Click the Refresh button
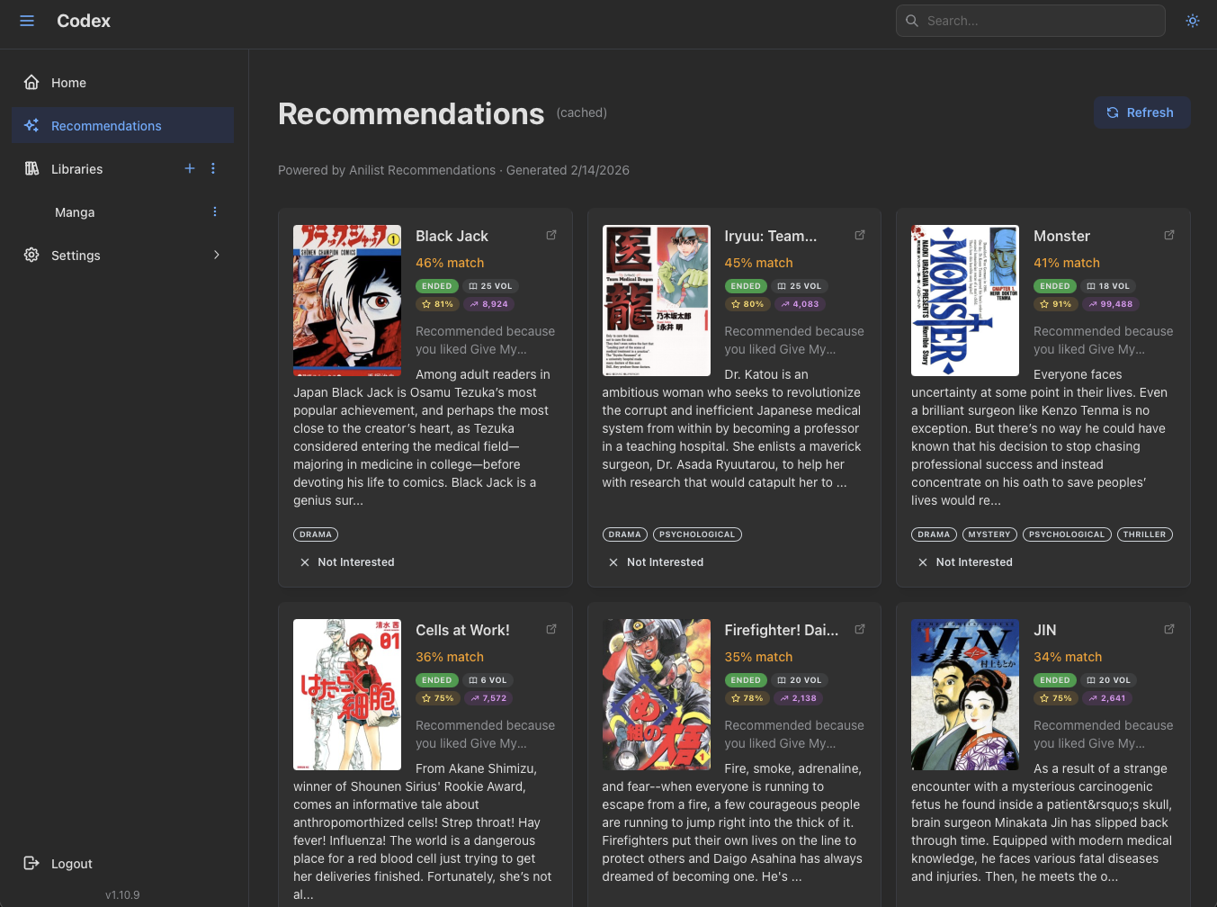Viewport: 1217px width, 907px height. [x=1141, y=112]
